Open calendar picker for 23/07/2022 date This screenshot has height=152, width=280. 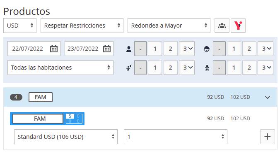(107, 49)
